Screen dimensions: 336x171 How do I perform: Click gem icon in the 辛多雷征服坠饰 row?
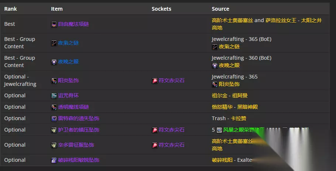pos(155,145)
